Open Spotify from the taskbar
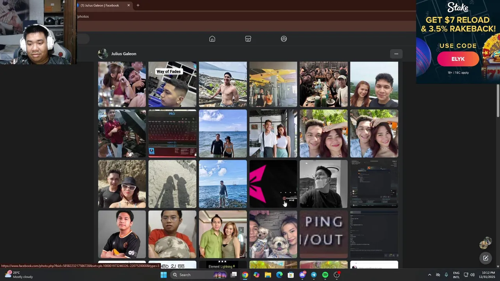Screen dimensions: 500x281 (325, 275)
